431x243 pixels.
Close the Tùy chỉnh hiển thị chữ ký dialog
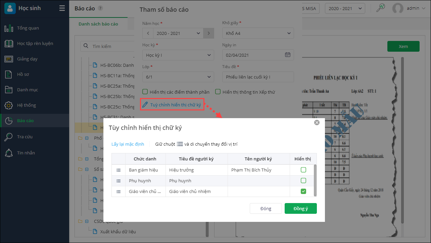click(x=317, y=123)
